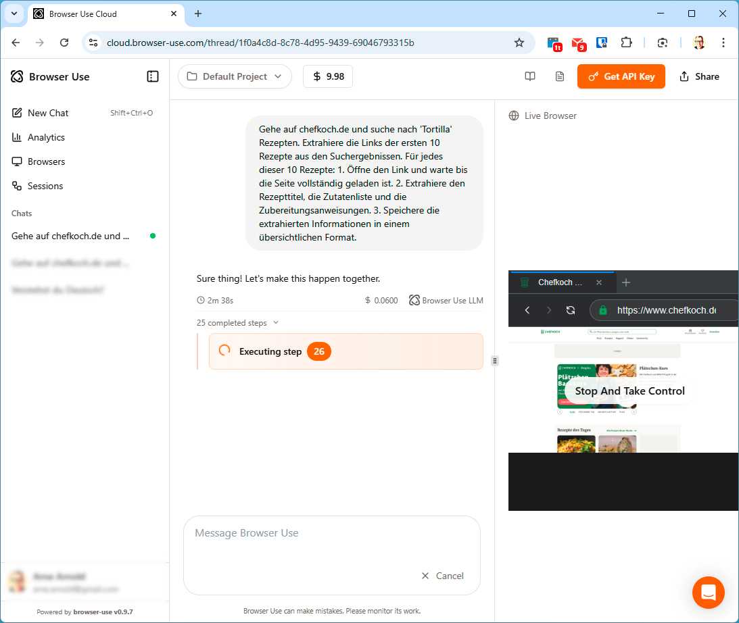Open mail extension with badge 9

(x=578, y=44)
